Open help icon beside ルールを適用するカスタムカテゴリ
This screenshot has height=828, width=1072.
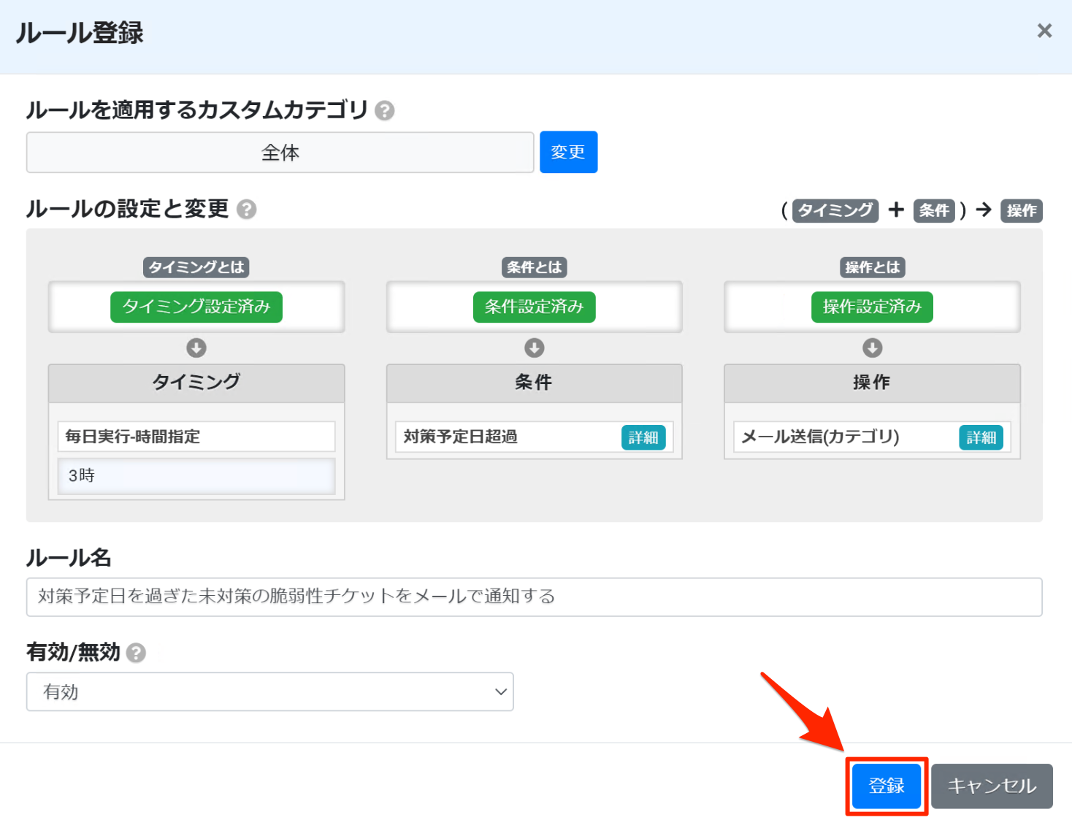[384, 110]
